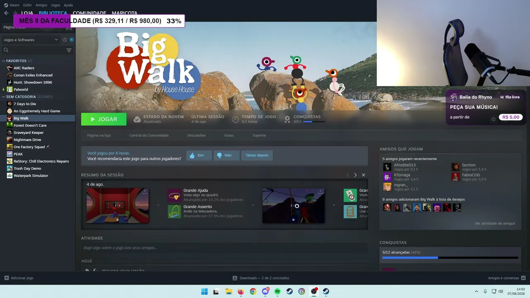
Task: Click Ingran_'s friend avatar
Action: click(x=387, y=187)
